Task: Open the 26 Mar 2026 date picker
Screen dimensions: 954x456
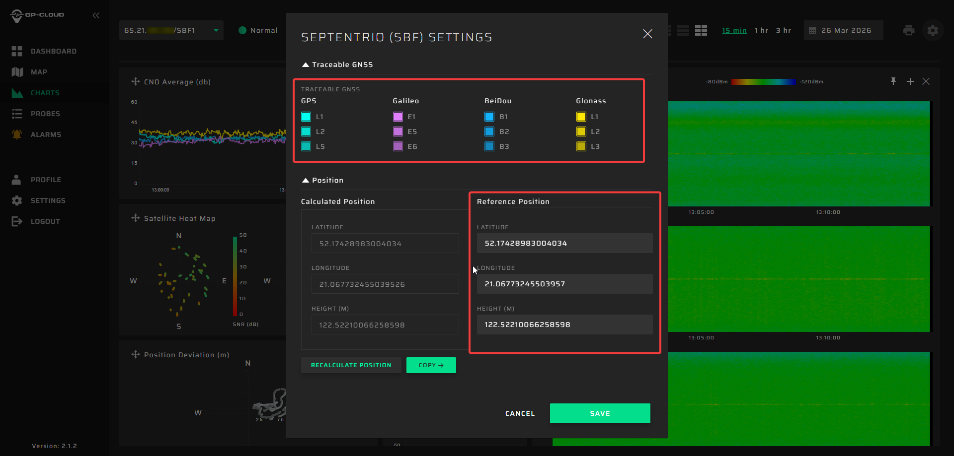Action: coord(844,30)
